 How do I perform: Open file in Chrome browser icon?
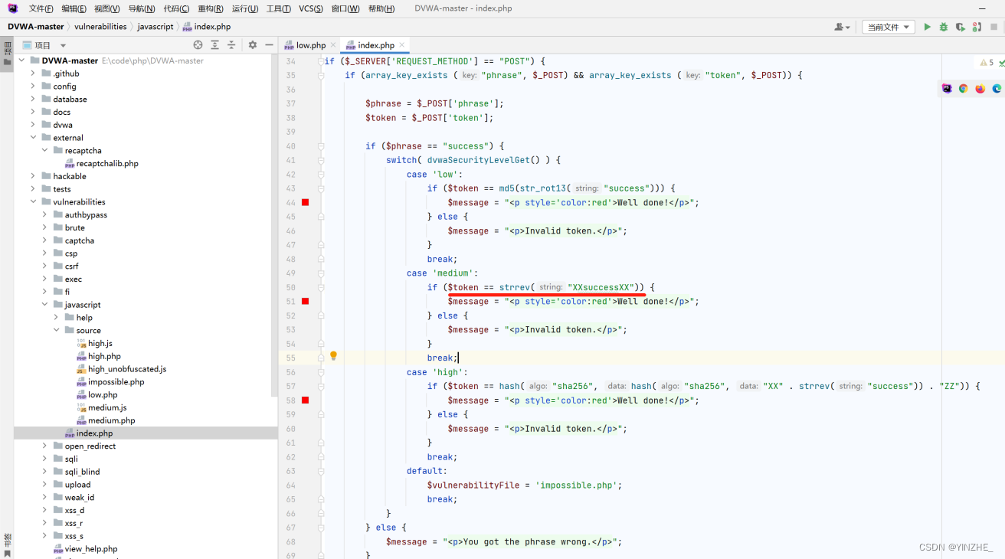(x=964, y=89)
